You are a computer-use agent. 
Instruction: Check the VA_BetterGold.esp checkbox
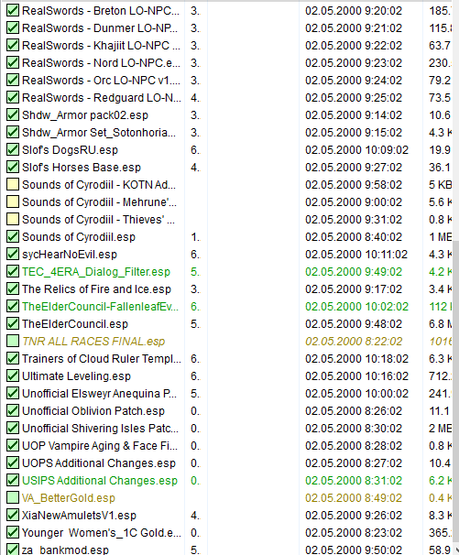[13, 497]
